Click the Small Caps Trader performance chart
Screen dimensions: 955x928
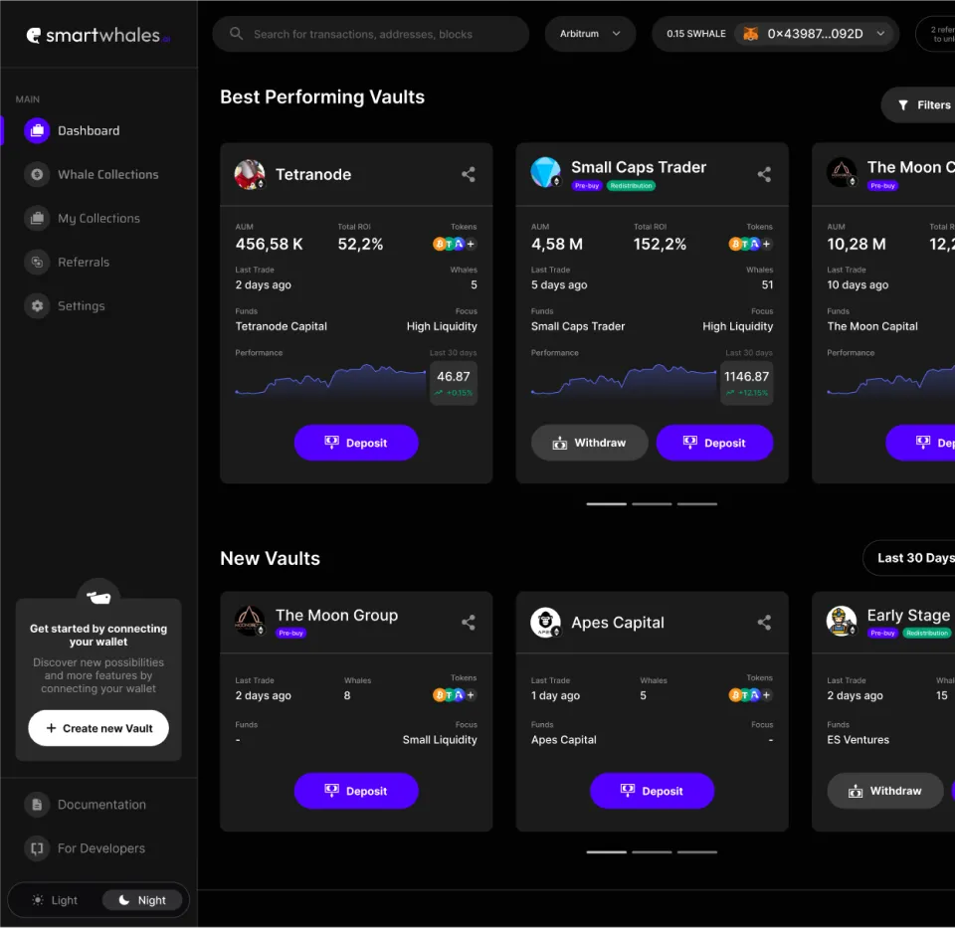point(624,381)
